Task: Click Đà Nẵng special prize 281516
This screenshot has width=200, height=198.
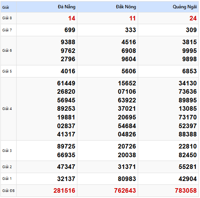Action: [x=64, y=190]
